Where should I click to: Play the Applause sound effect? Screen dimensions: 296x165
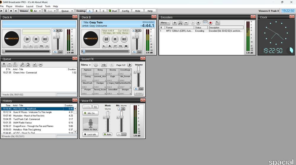pos(87,72)
